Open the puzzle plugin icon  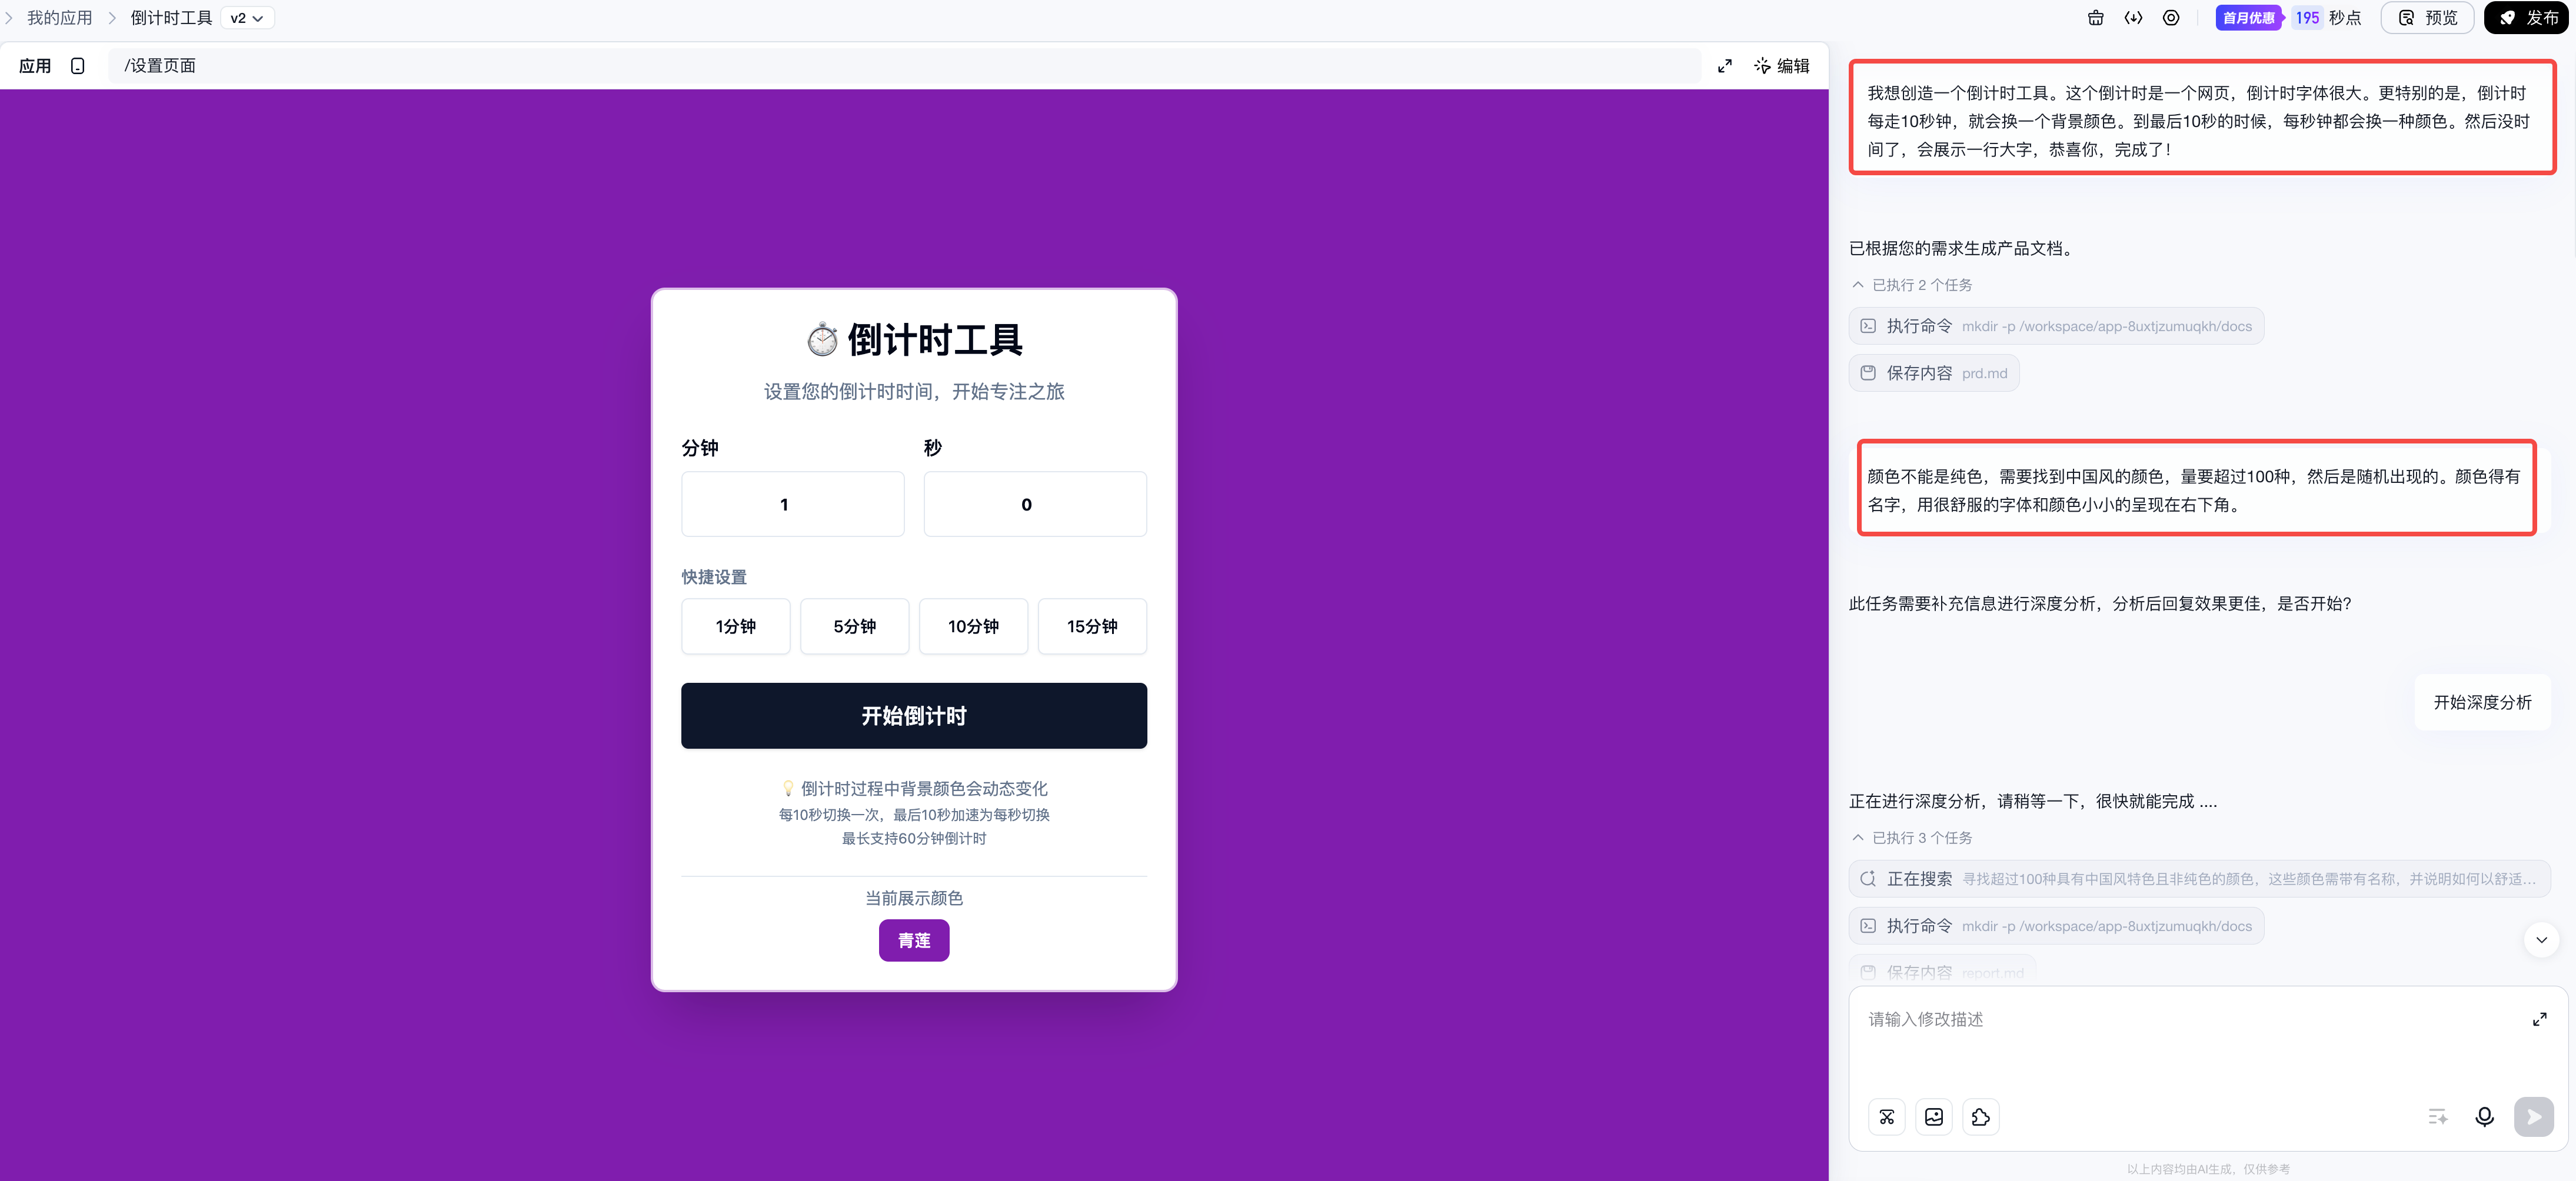1980,1117
